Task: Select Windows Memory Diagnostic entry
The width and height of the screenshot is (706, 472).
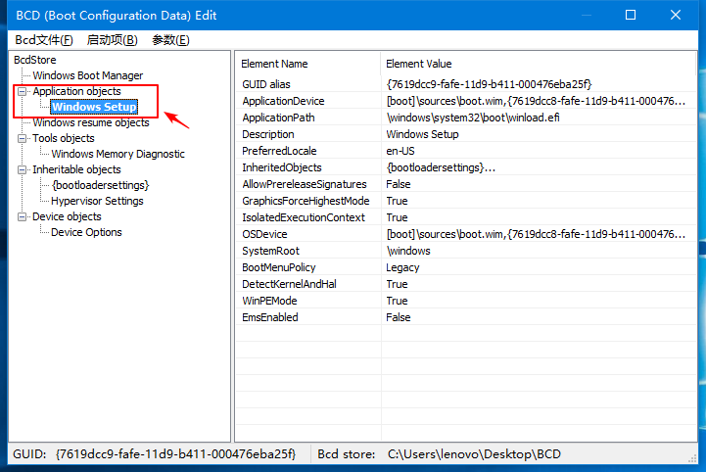Action: [118, 154]
